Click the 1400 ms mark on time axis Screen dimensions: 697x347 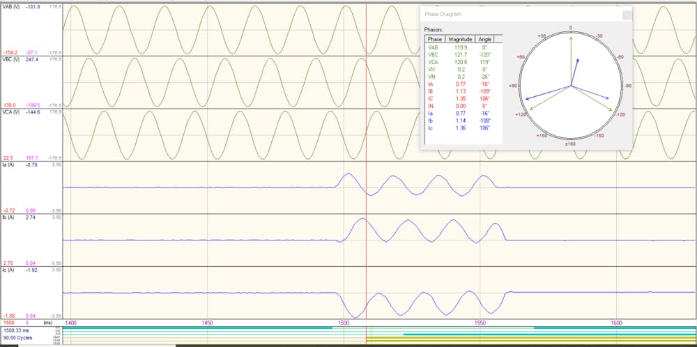pos(71,322)
